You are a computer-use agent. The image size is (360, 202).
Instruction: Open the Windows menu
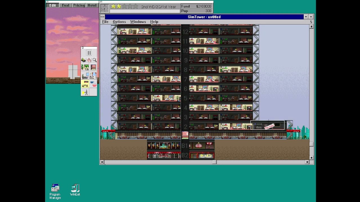point(138,22)
